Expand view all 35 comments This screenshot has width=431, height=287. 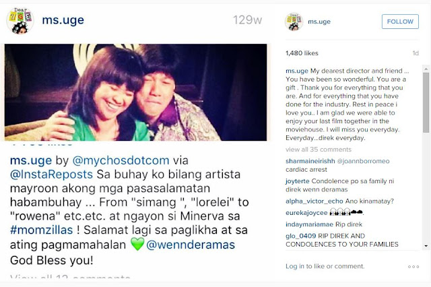[x=319, y=150]
